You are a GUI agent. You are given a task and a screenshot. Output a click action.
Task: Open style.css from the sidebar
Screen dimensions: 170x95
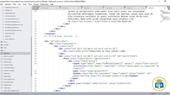(8, 36)
